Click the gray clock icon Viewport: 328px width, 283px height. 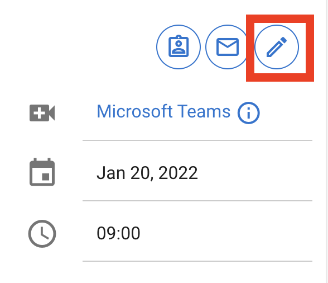42,233
